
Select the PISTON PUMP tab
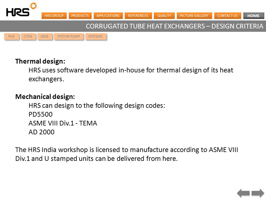[69, 36]
